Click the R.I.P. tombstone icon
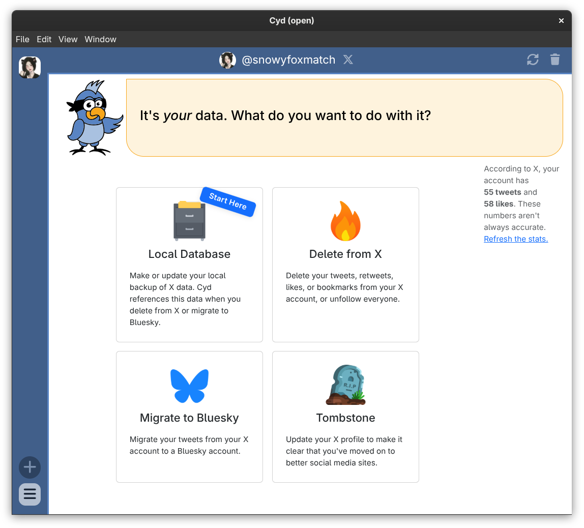Screen dimensions: 584x528 [345, 385]
